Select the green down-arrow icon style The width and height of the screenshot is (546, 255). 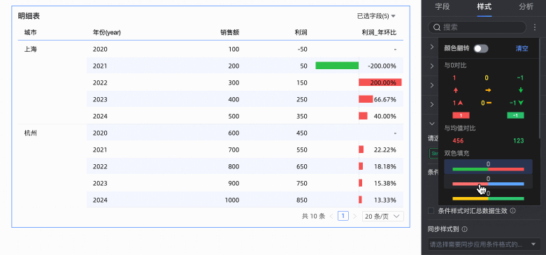(x=521, y=90)
